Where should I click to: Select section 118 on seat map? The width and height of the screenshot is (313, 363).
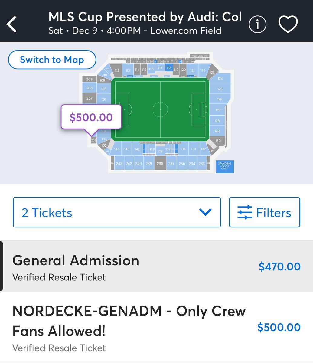[169, 68]
